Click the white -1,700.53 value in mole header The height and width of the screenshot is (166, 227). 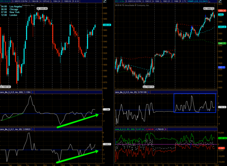click(x=159, y=129)
